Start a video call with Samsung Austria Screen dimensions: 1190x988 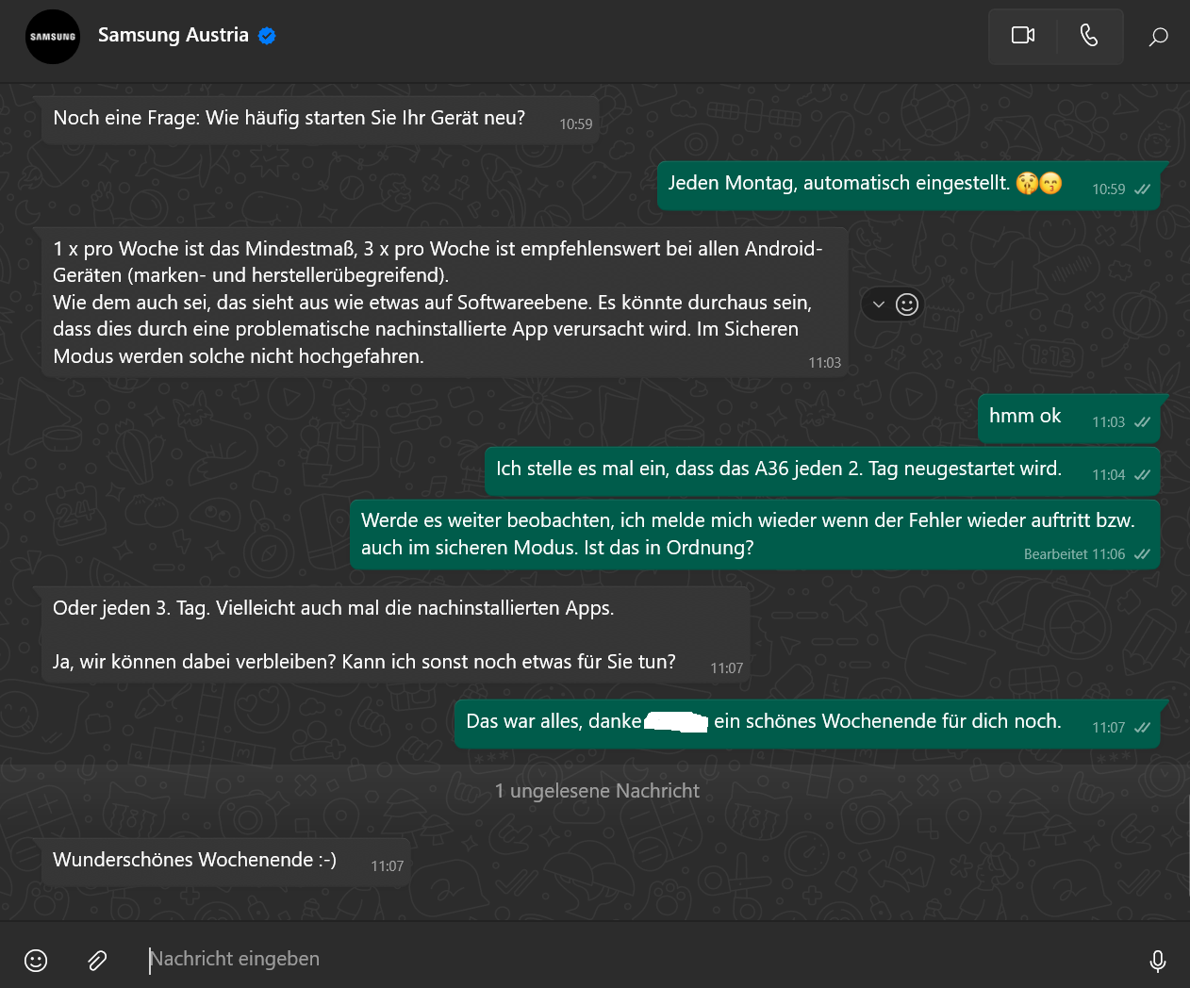coord(1023,36)
